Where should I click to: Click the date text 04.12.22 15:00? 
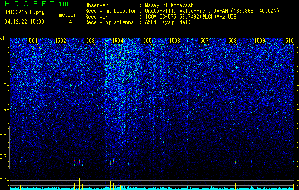(24, 22)
